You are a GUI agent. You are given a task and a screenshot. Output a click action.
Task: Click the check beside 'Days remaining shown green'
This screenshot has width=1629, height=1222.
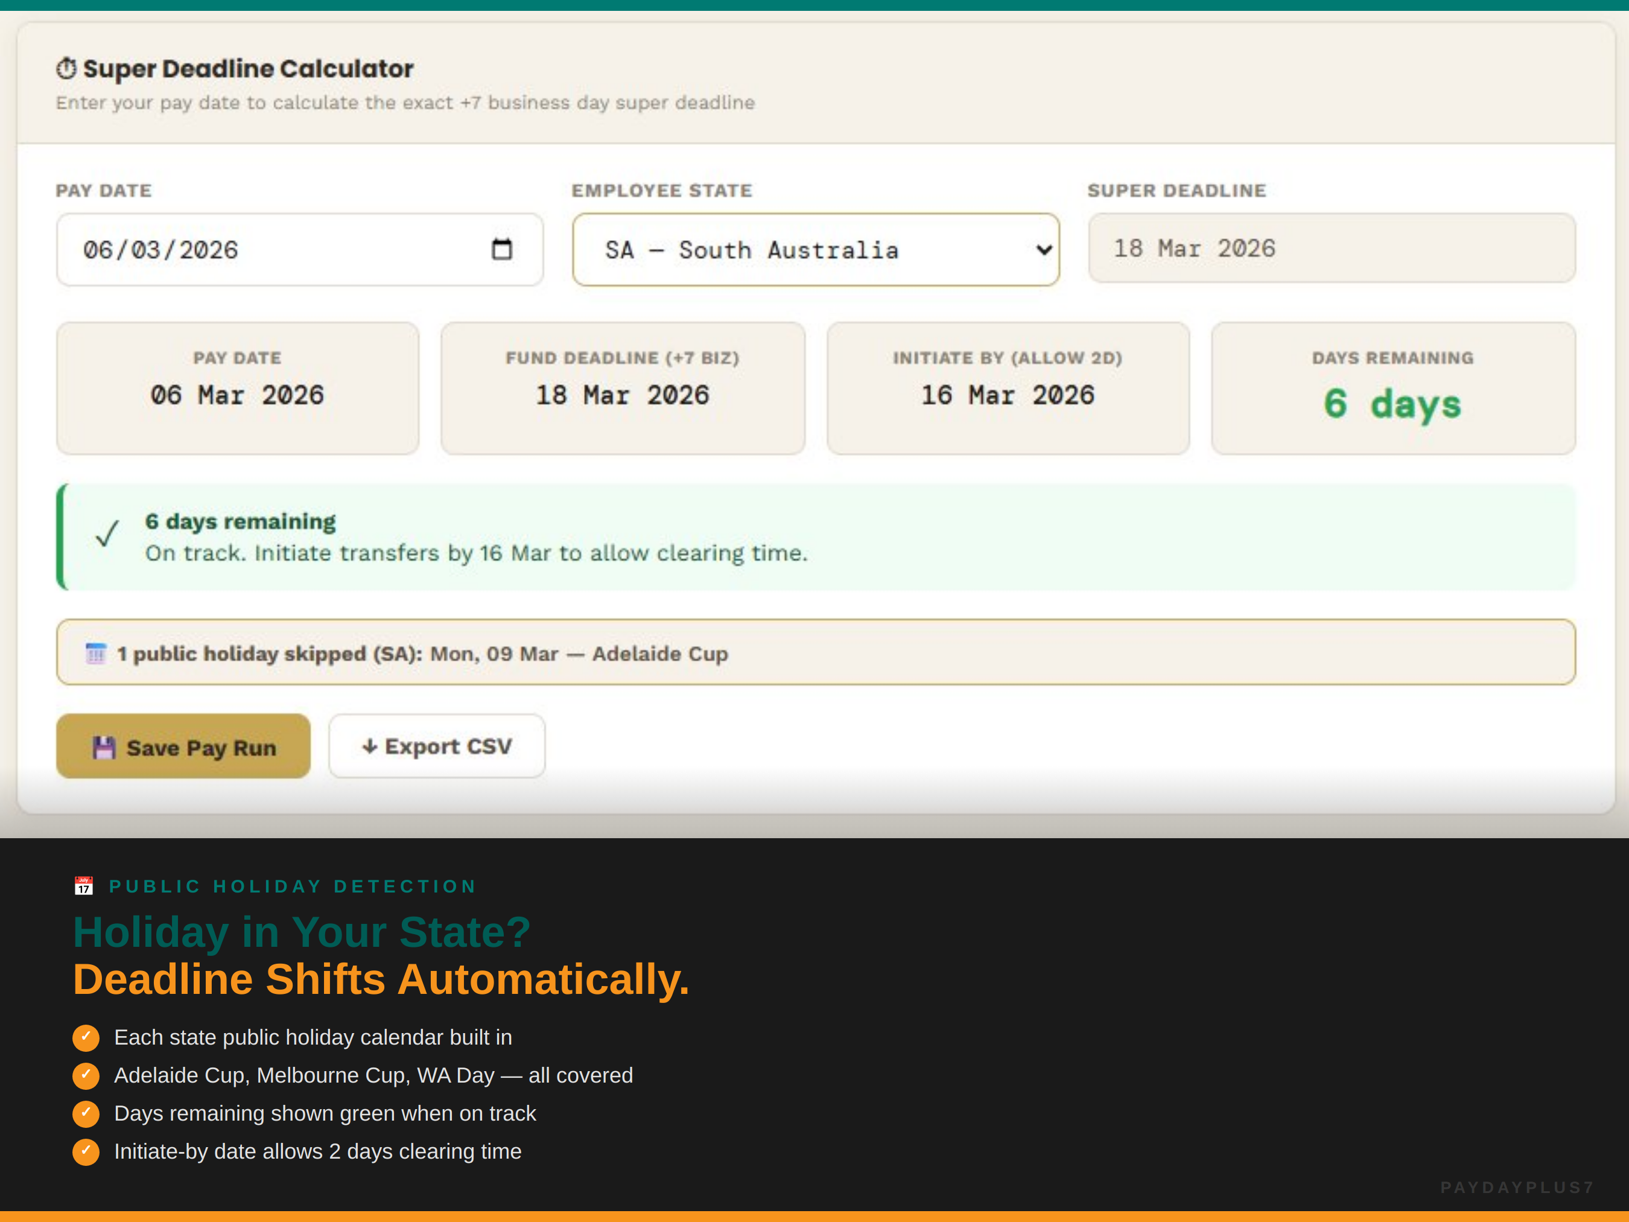tap(86, 1114)
